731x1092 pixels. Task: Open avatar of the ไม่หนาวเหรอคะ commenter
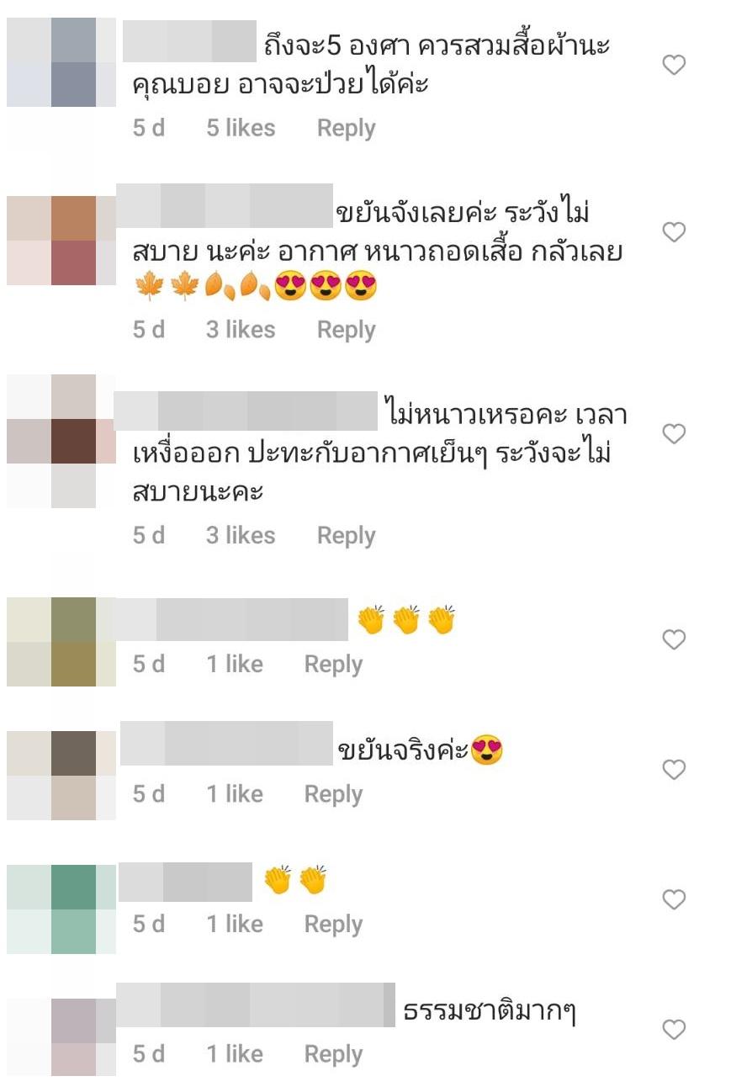point(61,442)
